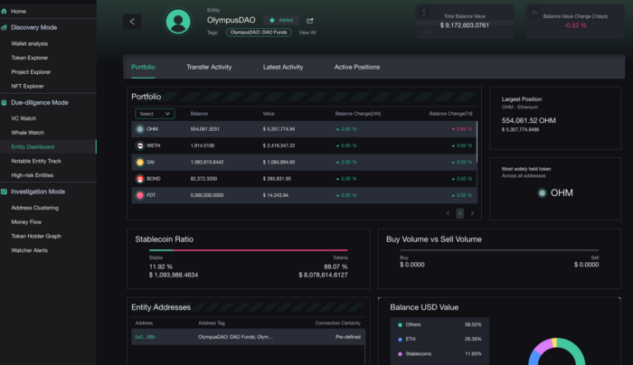Click the share icon beside Added

310,20
